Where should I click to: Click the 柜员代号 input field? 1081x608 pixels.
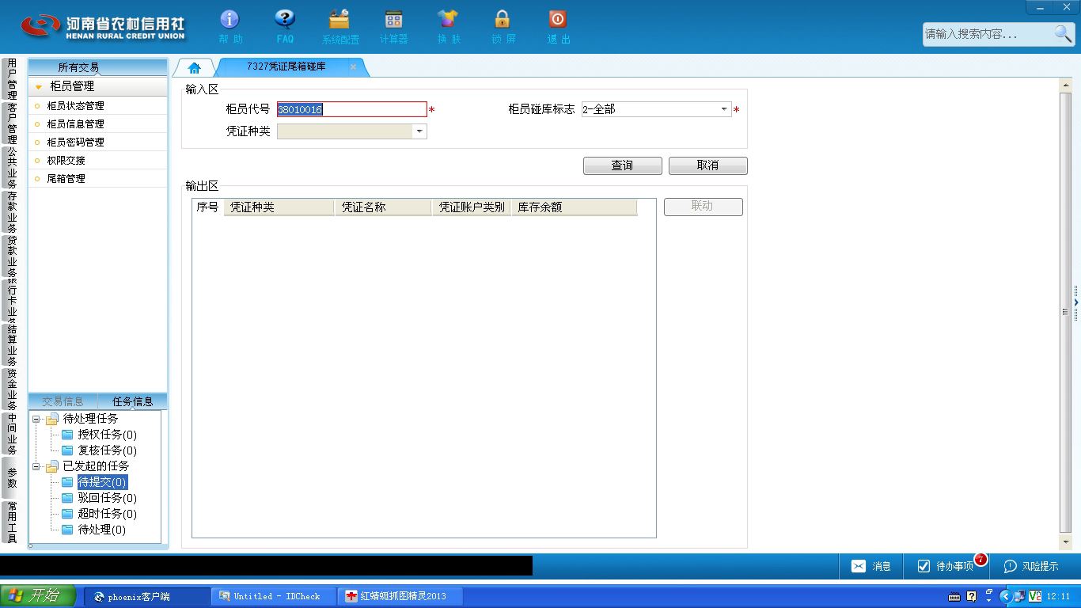tap(351, 109)
